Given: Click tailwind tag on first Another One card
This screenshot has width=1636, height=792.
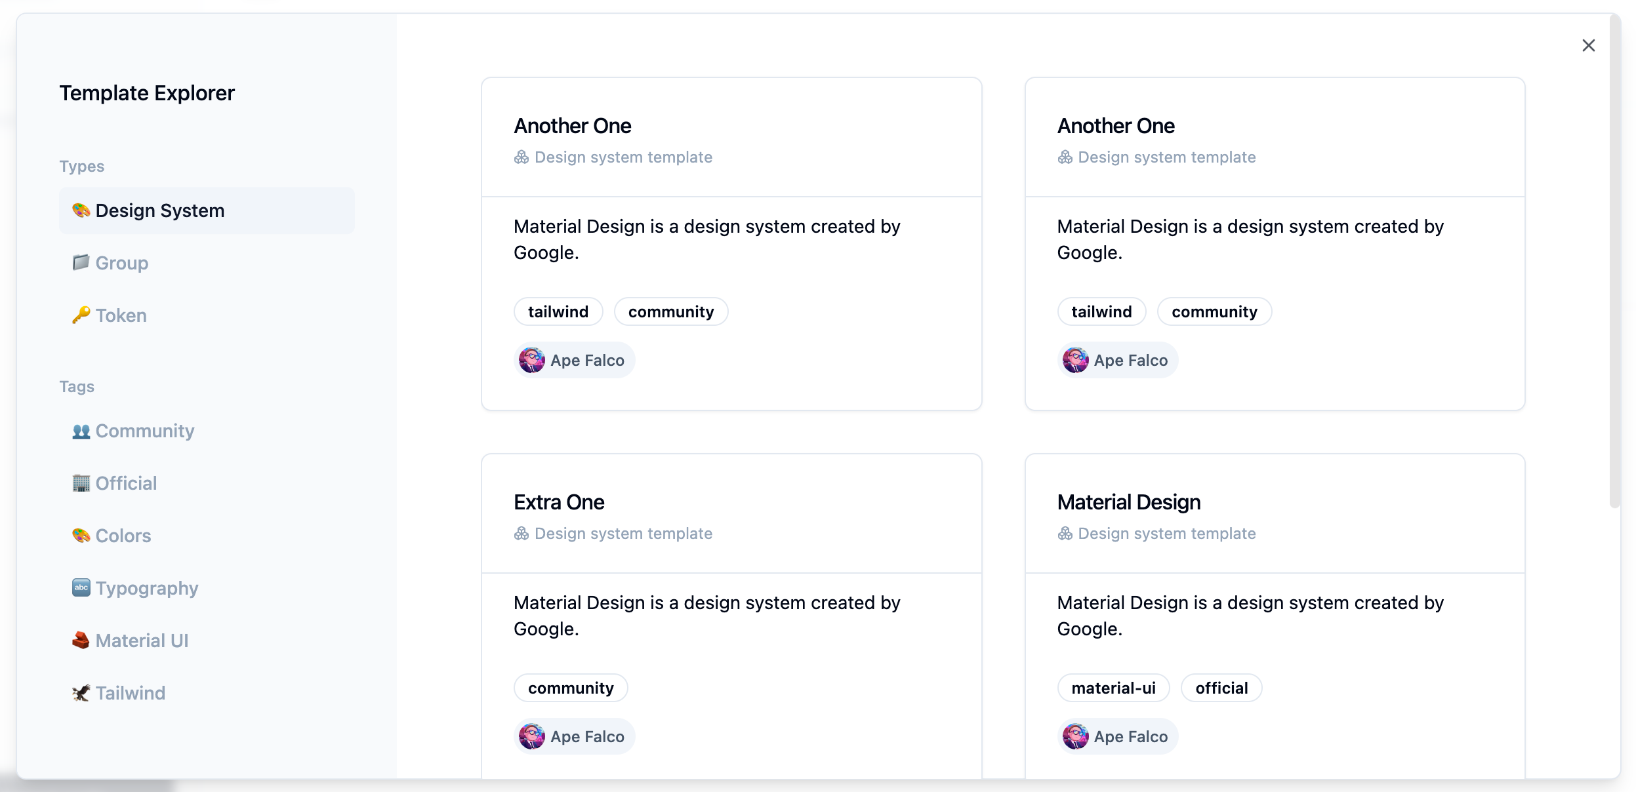Looking at the screenshot, I should click(558, 311).
